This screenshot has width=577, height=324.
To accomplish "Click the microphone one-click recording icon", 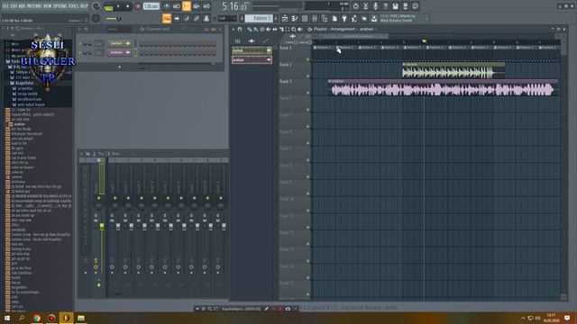I will pos(375,6).
